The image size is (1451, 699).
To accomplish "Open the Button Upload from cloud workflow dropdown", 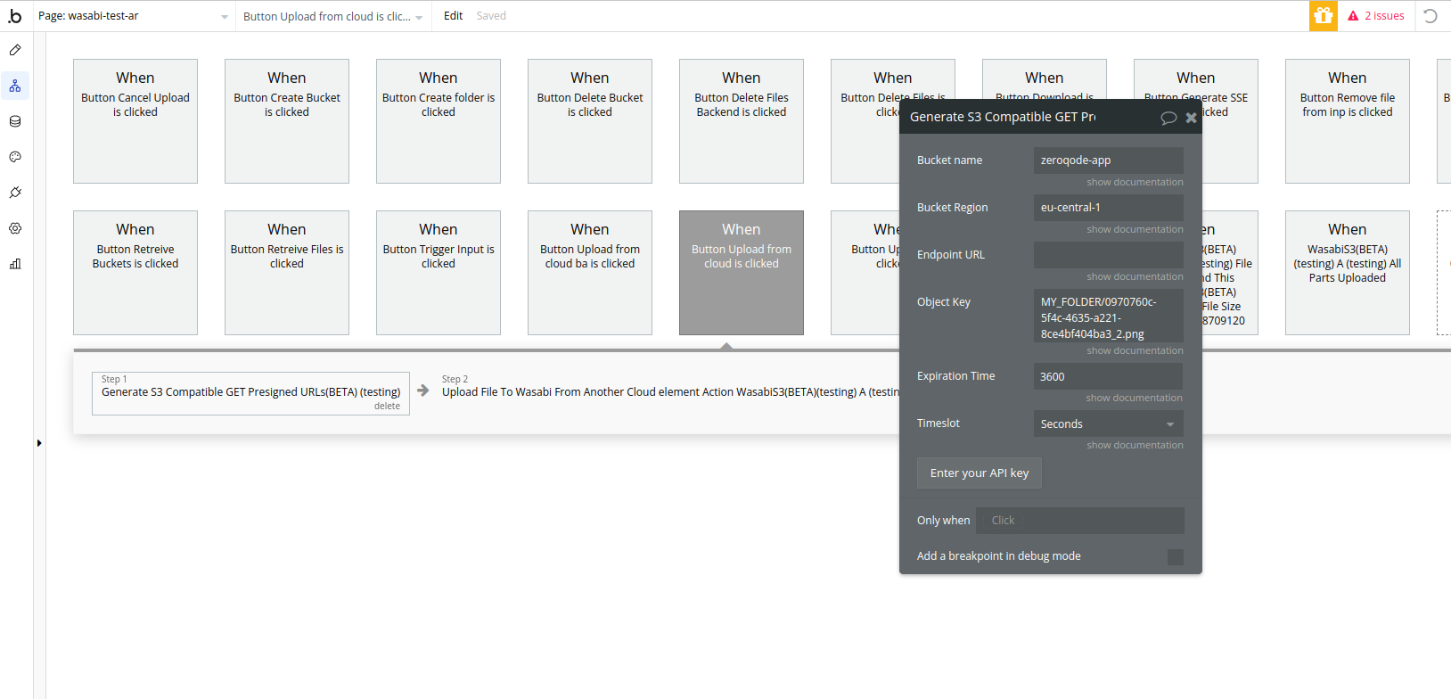I will 333,16.
